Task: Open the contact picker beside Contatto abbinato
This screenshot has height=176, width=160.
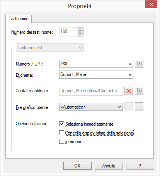Action: click(x=139, y=91)
